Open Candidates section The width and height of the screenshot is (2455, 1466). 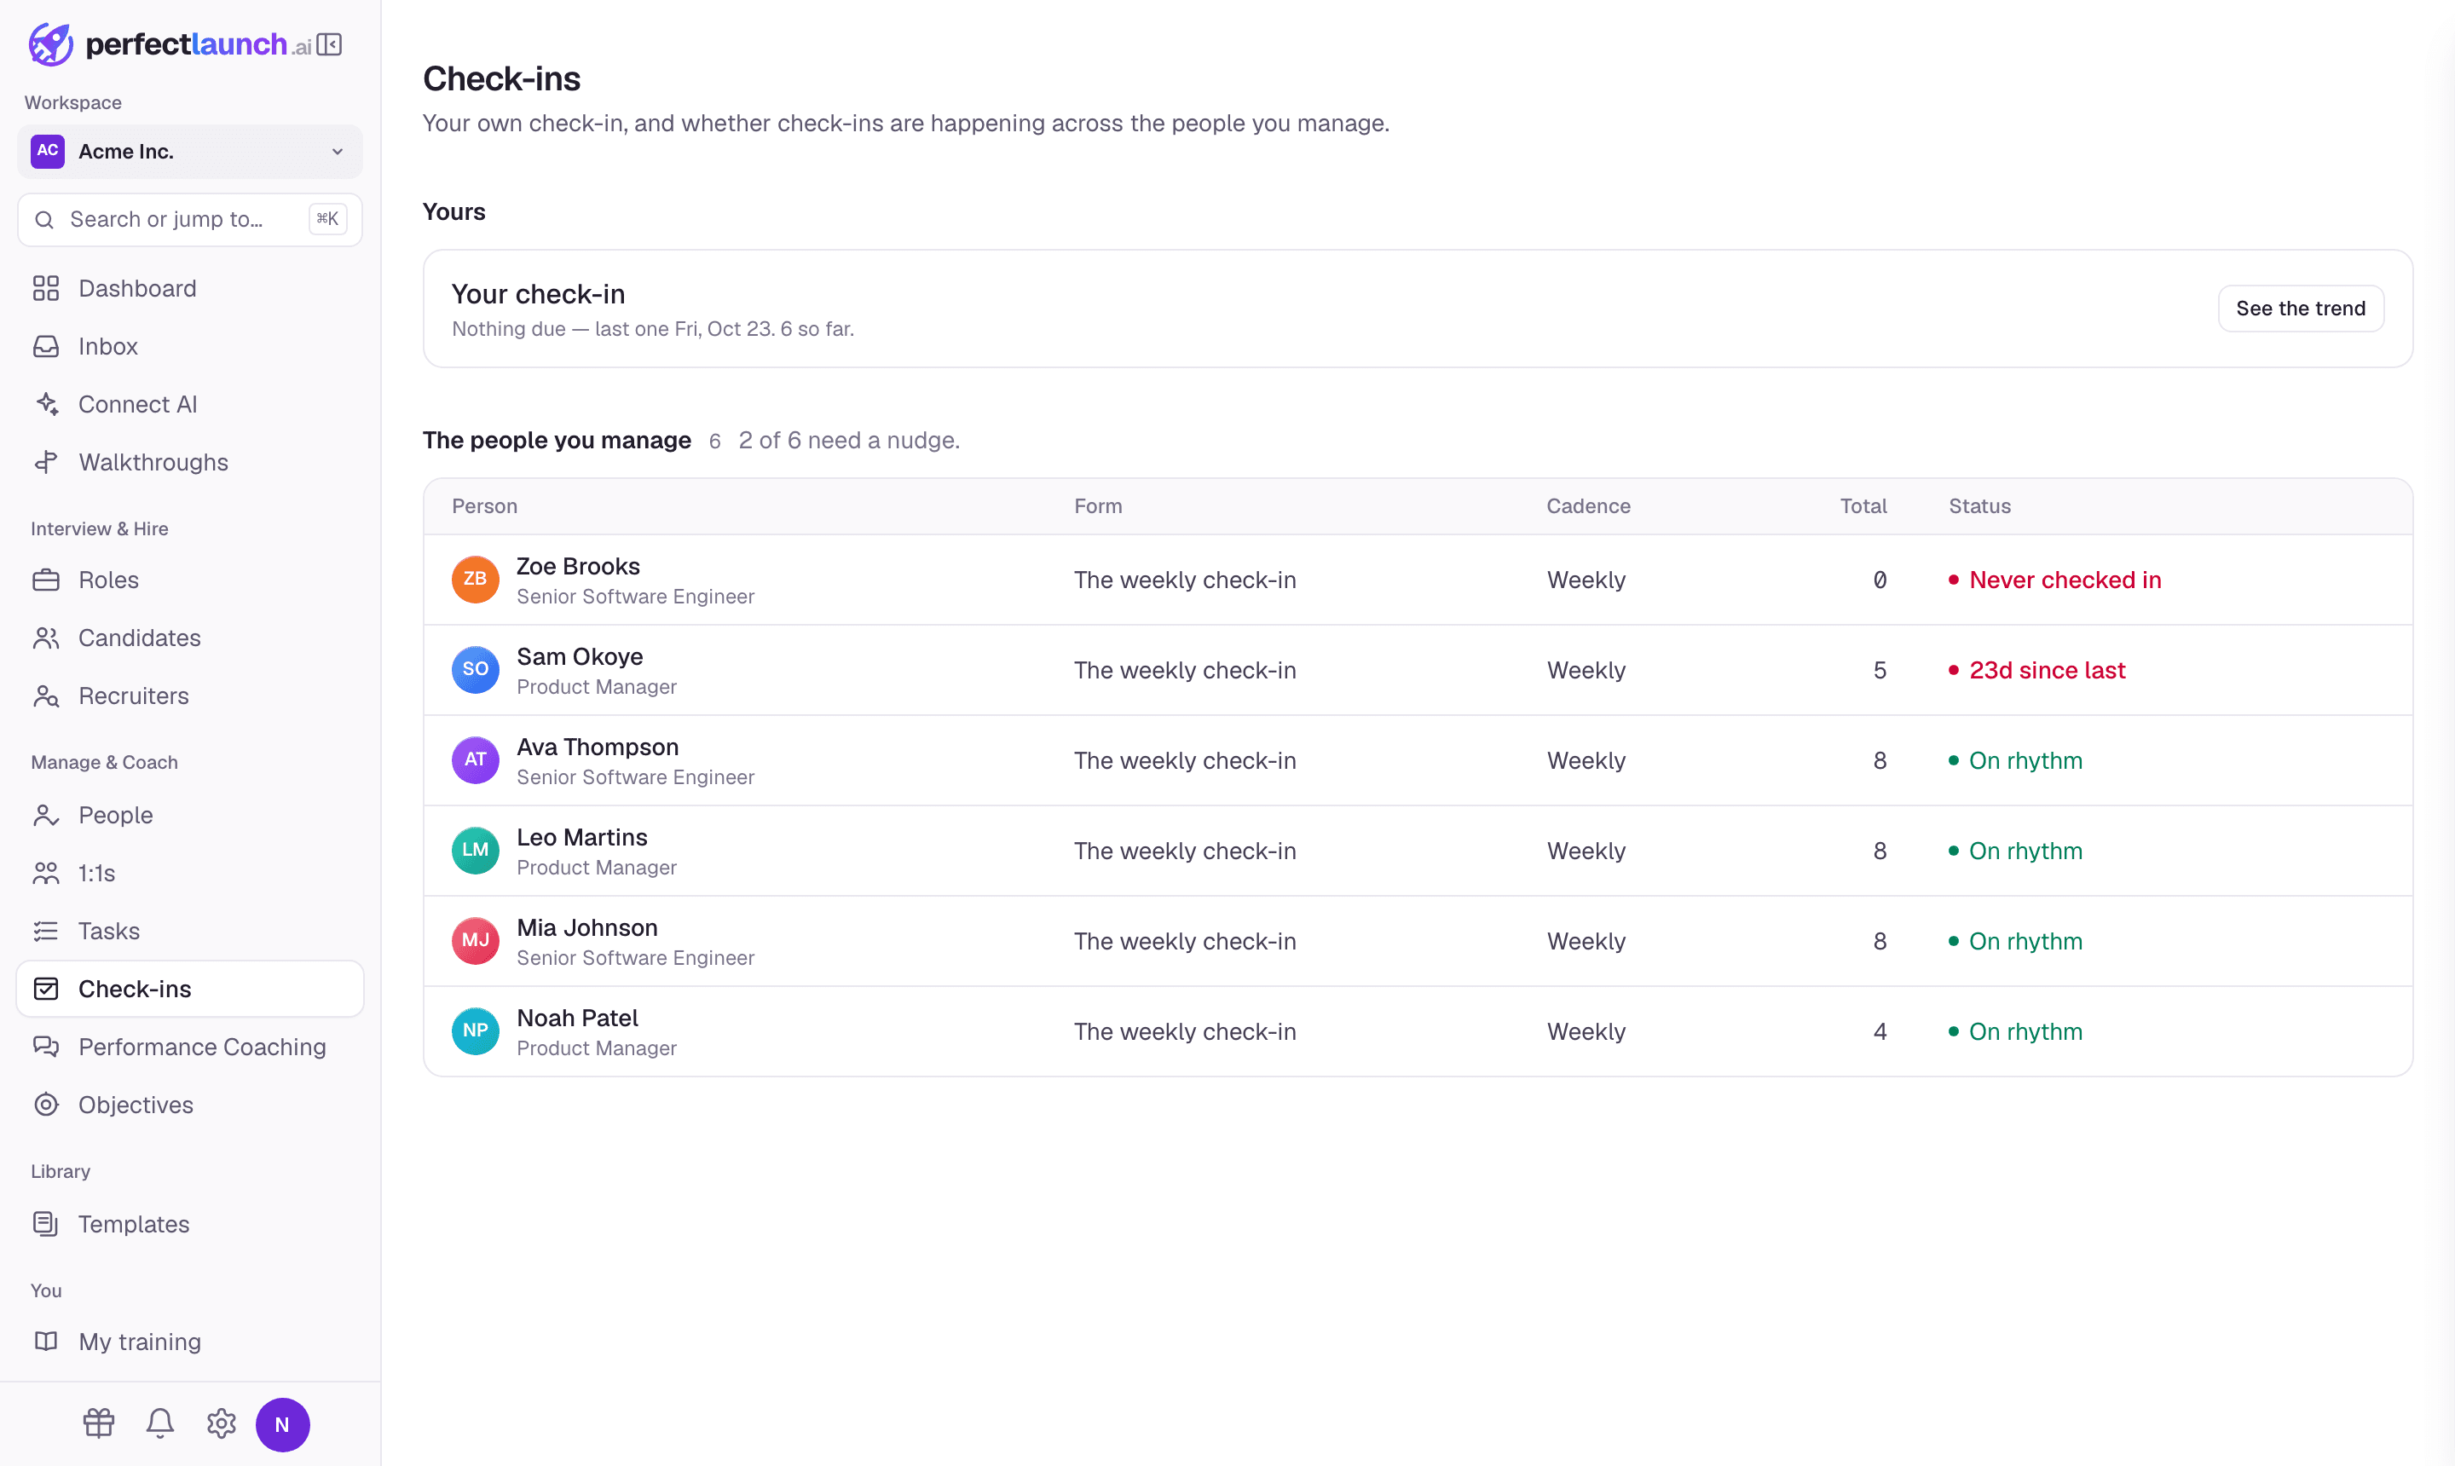pyautogui.click(x=190, y=638)
